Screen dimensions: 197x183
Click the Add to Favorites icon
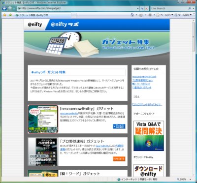click(10, 15)
